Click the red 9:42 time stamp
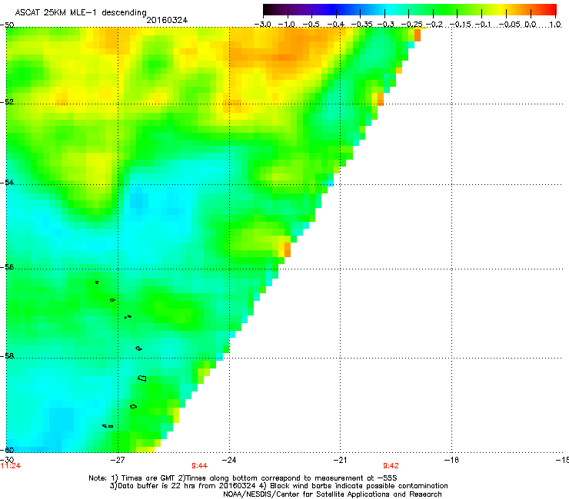This screenshot has height=499, width=569. pyautogui.click(x=391, y=466)
